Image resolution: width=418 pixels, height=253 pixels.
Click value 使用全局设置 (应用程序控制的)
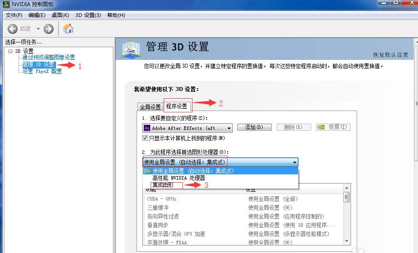coord(286,216)
